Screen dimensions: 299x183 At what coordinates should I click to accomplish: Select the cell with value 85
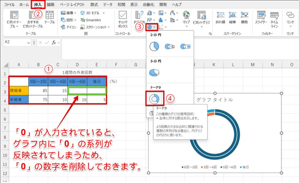(x=38, y=91)
